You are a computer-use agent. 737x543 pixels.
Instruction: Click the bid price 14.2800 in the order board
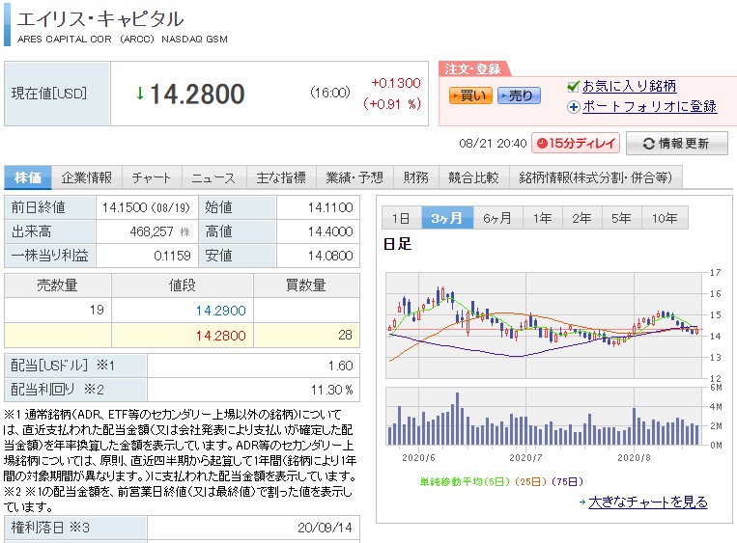(x=220, y=336)
